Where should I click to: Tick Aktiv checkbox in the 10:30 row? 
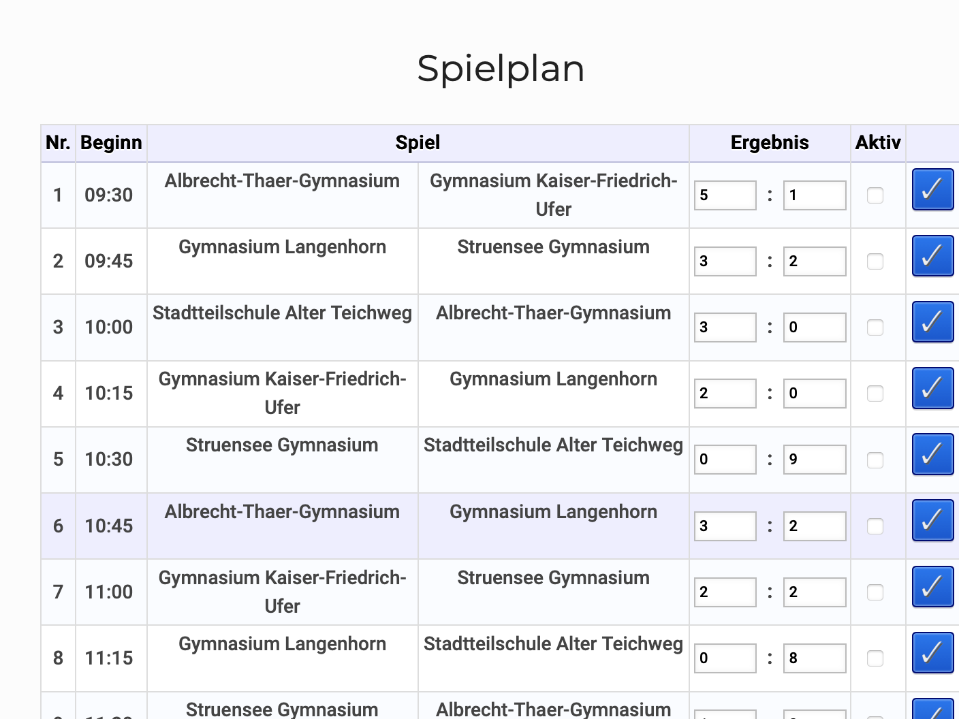(875, 460)
